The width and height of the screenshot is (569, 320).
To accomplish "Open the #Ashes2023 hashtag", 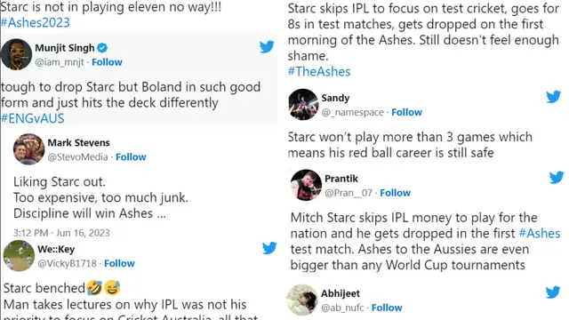I will 36,22.
